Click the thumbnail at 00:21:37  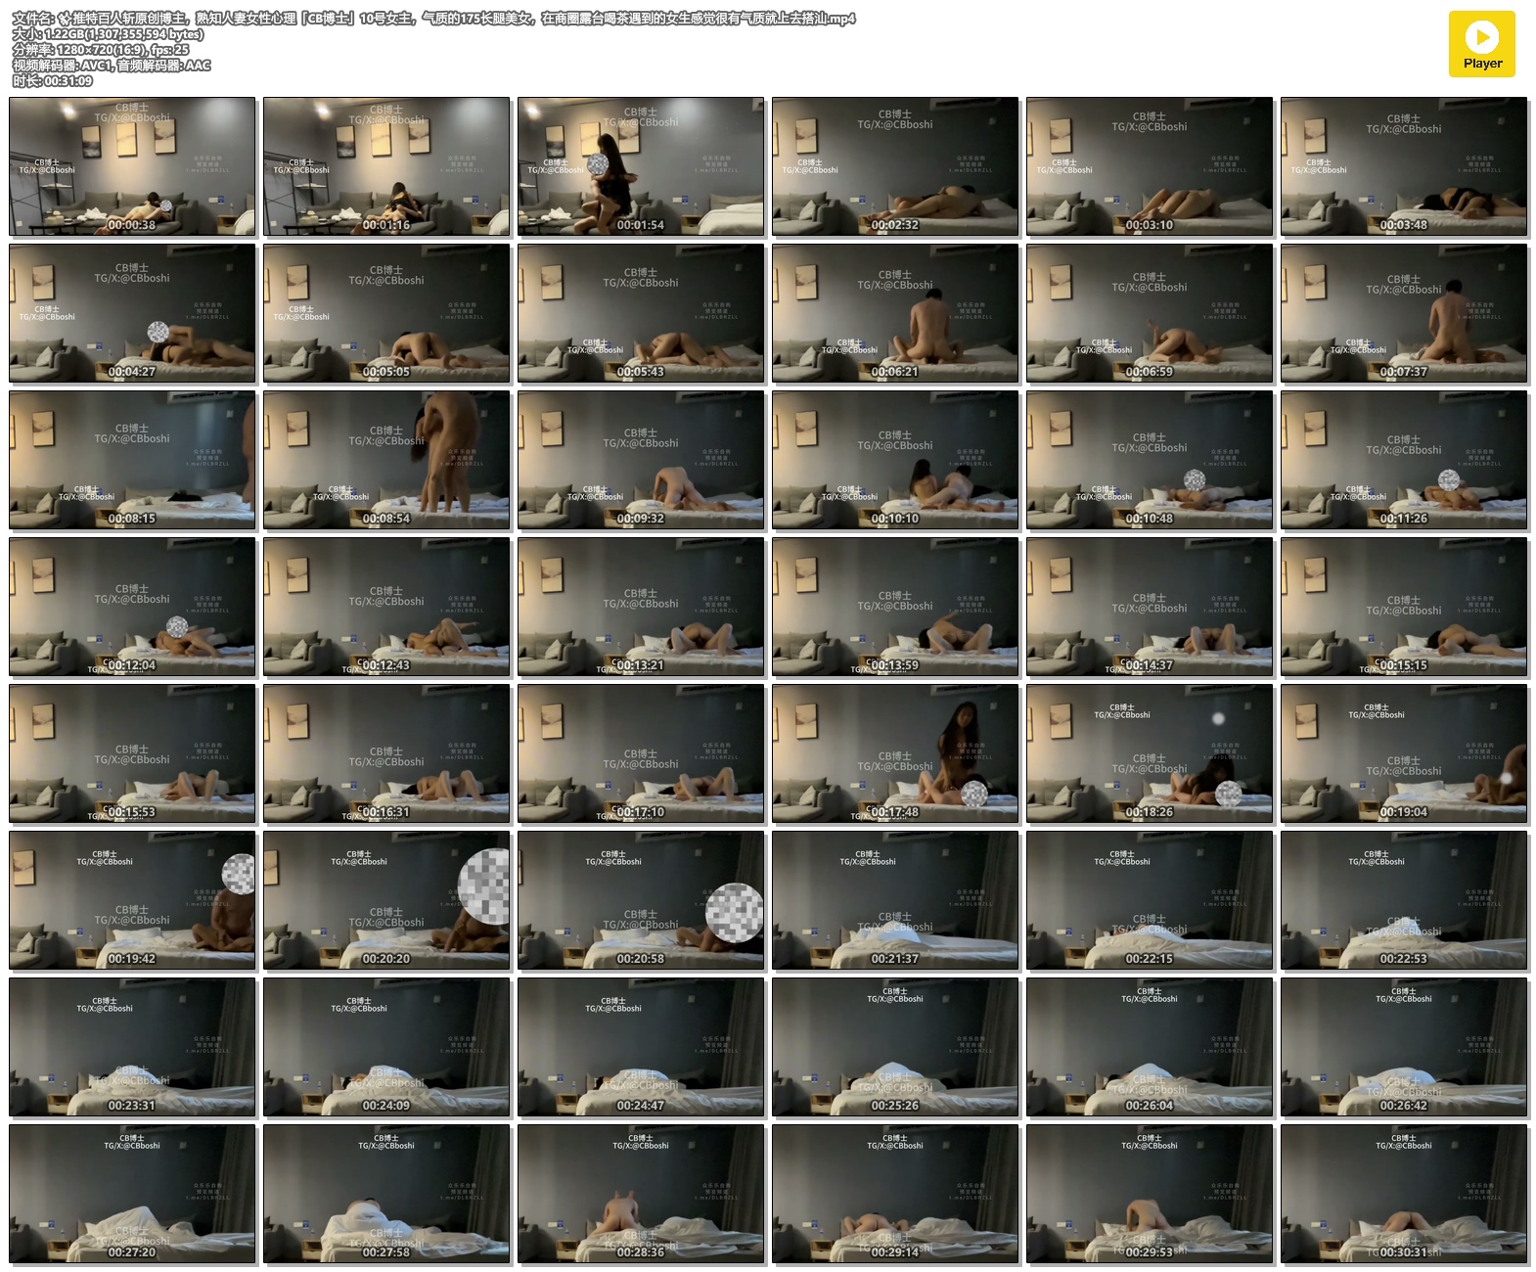(x=894, y=900)
